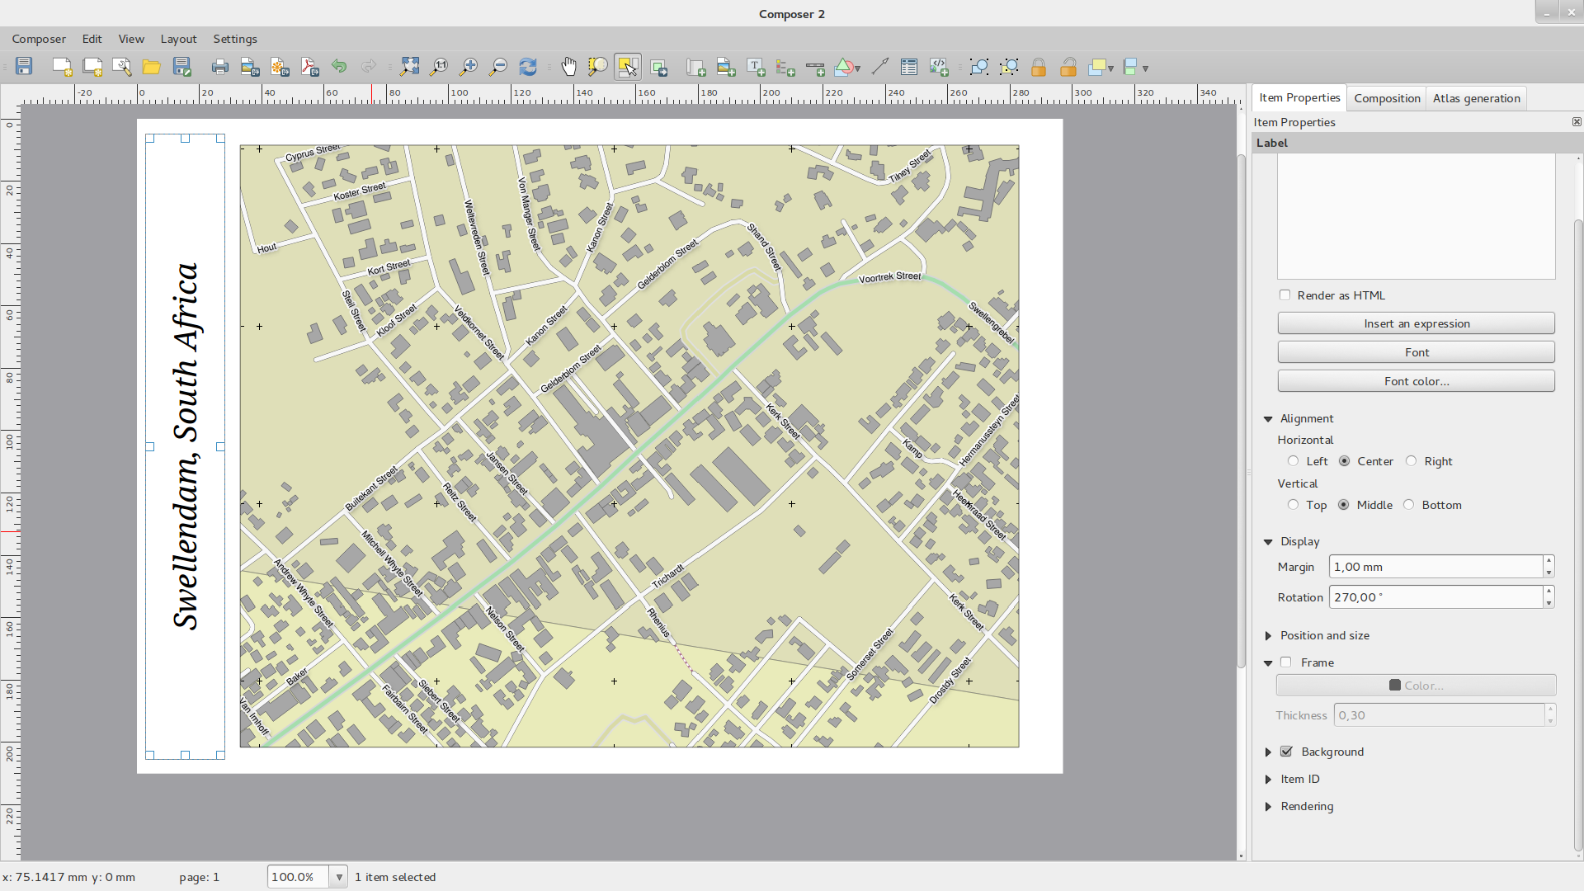Screen dimensions: 1584x891
Task: Click the Insert an expression button
Action: pyautogui.click(x=1416, y=323)
